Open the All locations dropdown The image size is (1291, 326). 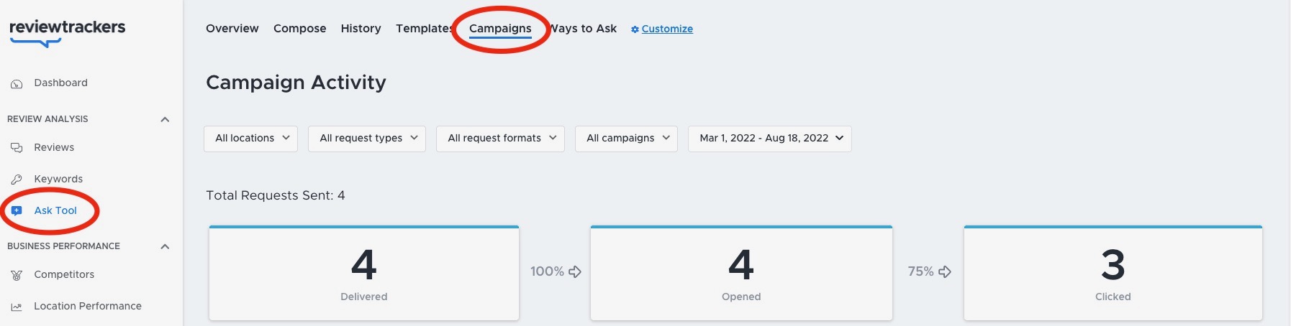click(251, 139)
